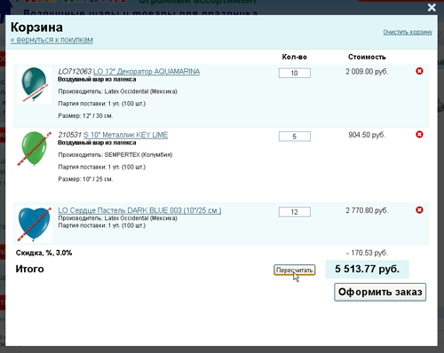
Task: Click the Оформить заказ button
Action: point(380,292)
